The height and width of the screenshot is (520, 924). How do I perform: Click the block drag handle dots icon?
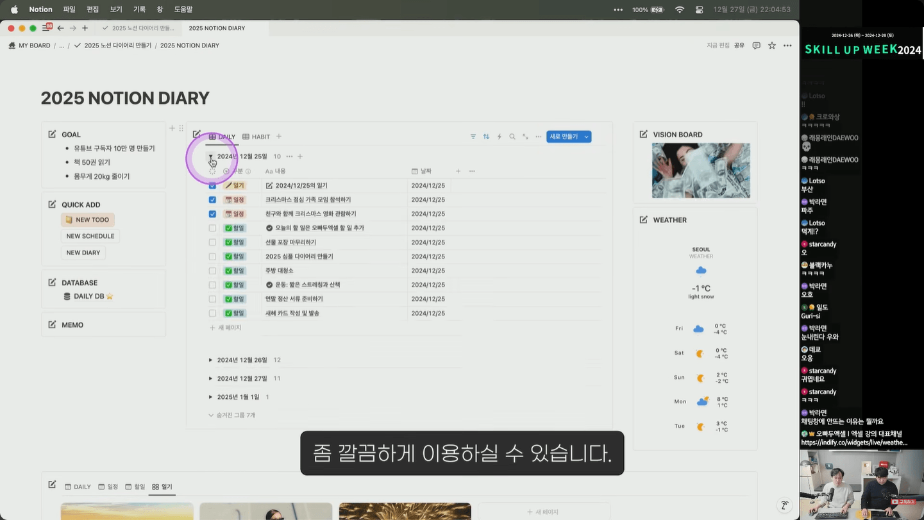pos(181,128)
